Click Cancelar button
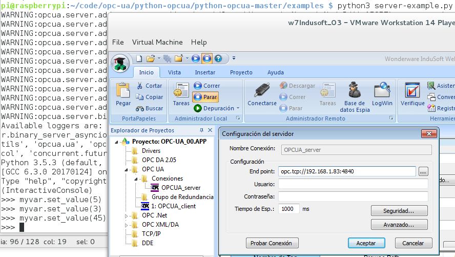The image size is (455, 257). [x=413, y=243]
